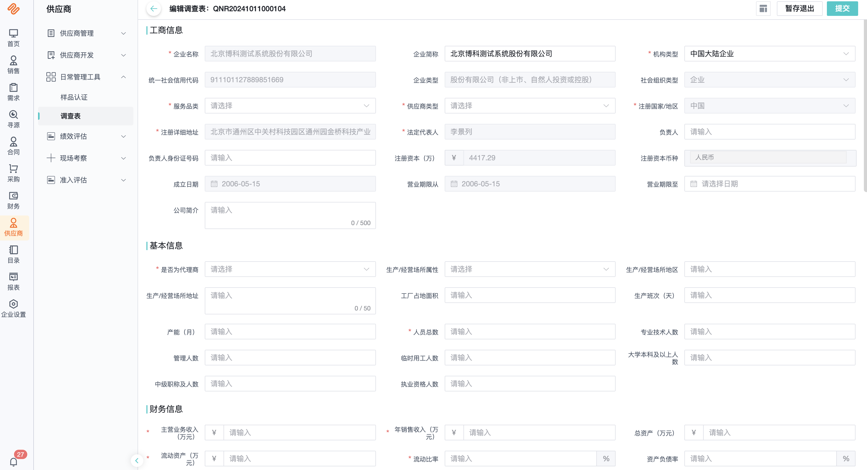Image resolution: width=867 pixels, height=470 pixels.
Task: Open the notification bell with 27 badge
Action: point(14,462)
